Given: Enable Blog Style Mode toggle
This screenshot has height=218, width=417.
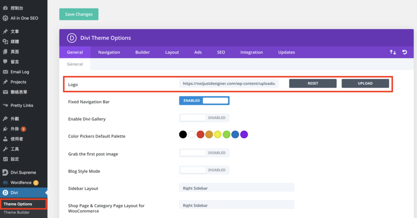Looking at the screenshot, I should [x=204, y=170].
